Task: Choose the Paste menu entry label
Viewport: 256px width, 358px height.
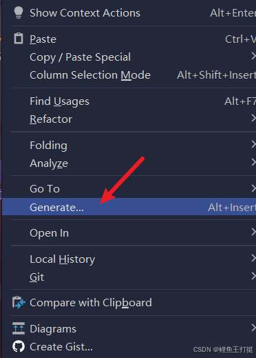Action: (43, 39)
